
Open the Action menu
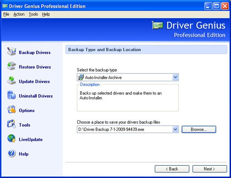(x=19, y=14)
